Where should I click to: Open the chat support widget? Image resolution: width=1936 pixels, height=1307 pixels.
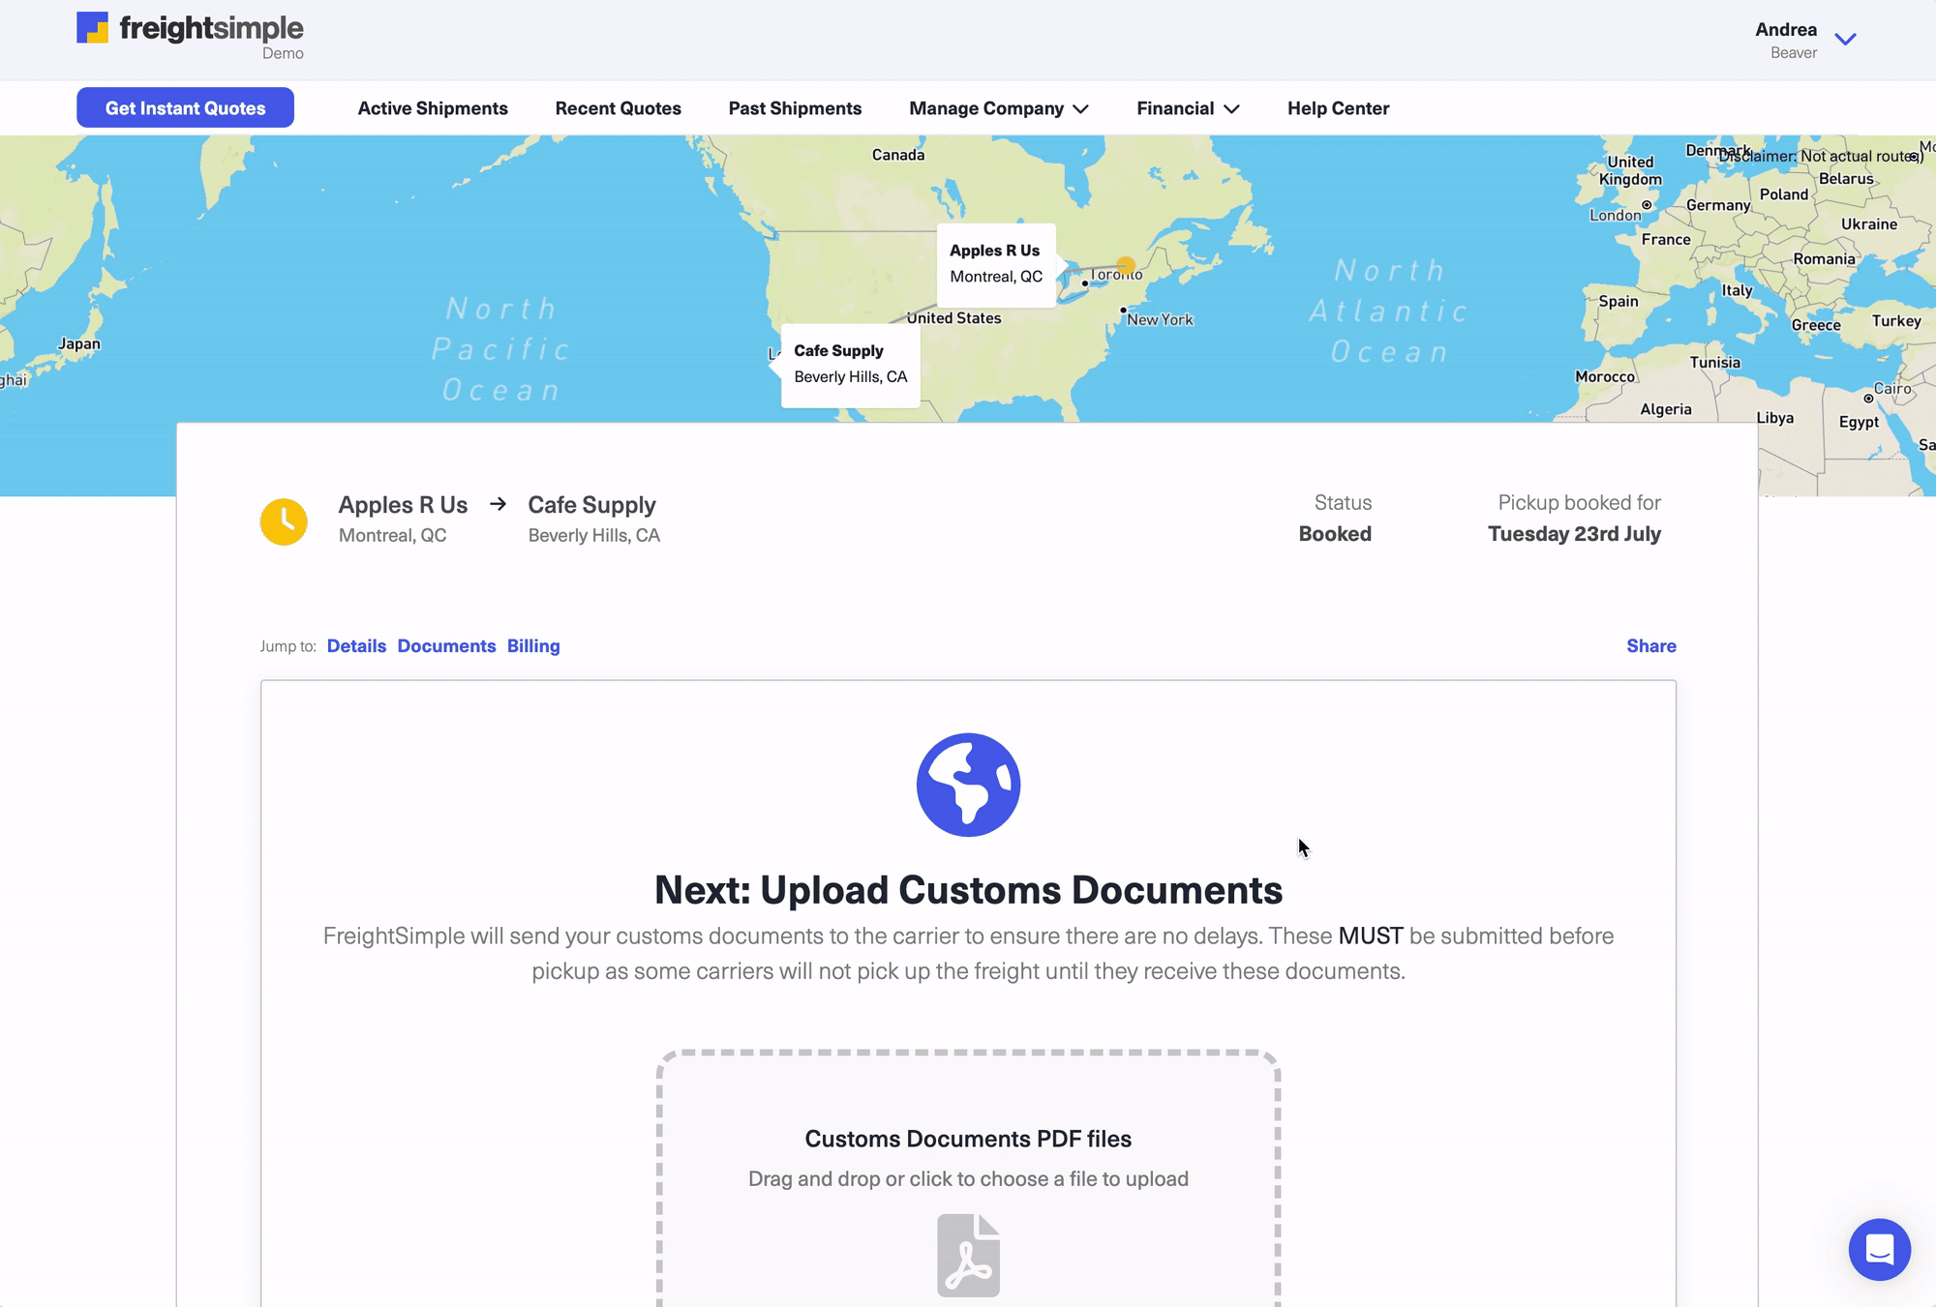1879,1249
